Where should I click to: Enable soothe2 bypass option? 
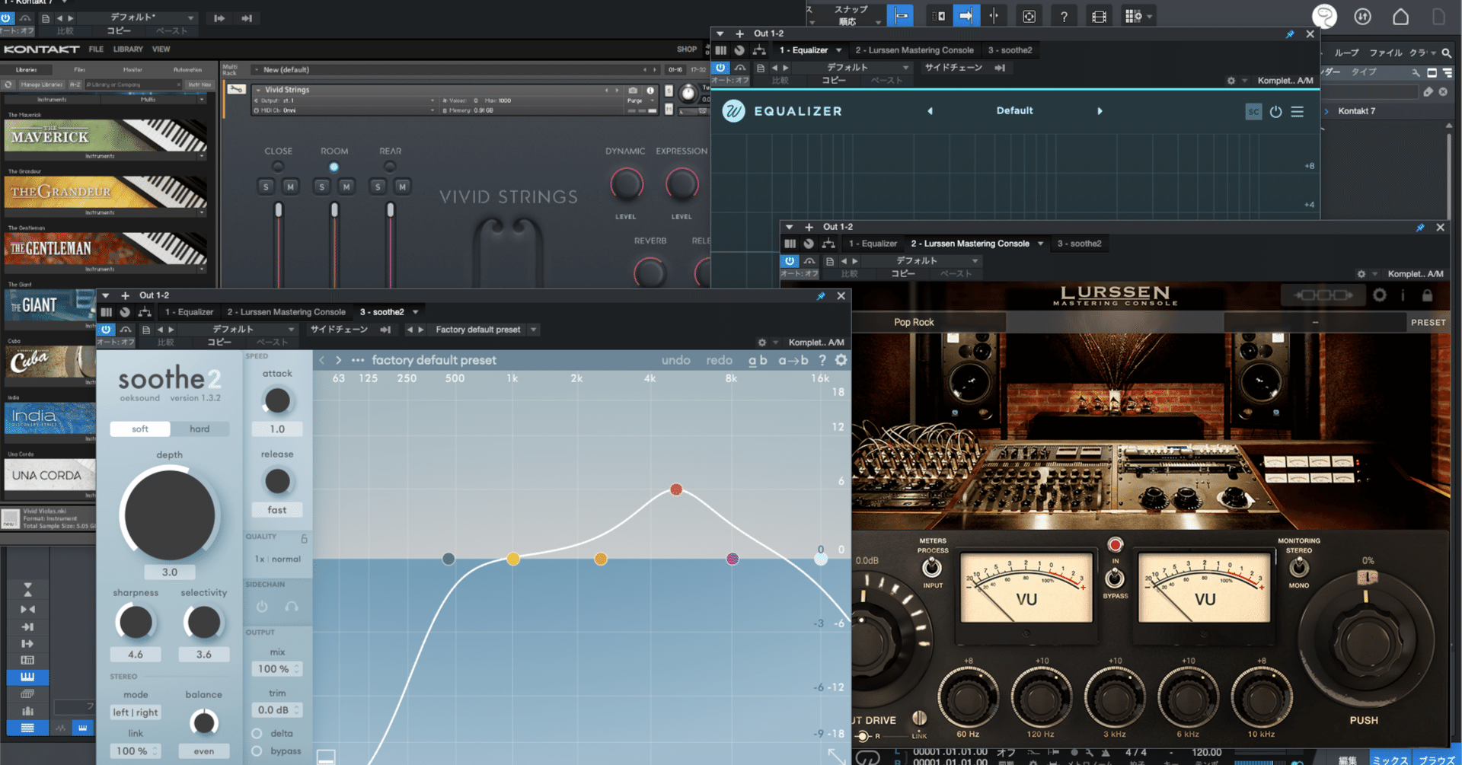(x=257, y=751)
